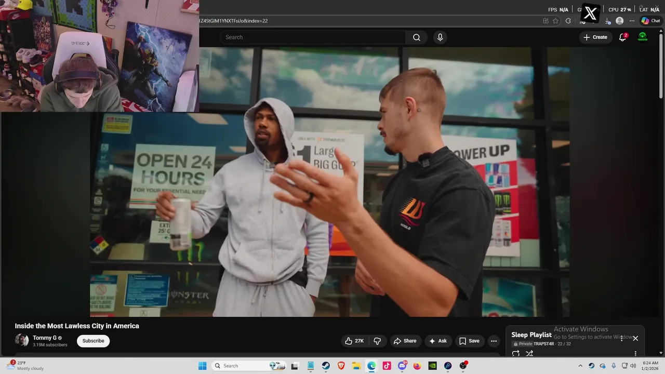The height and width of the screenshot is (374, 665).
Task: Subscribe to Tommy G
Action: 94,341
